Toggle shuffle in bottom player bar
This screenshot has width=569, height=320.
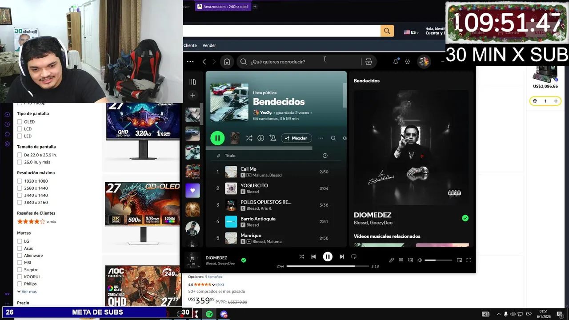301,256
